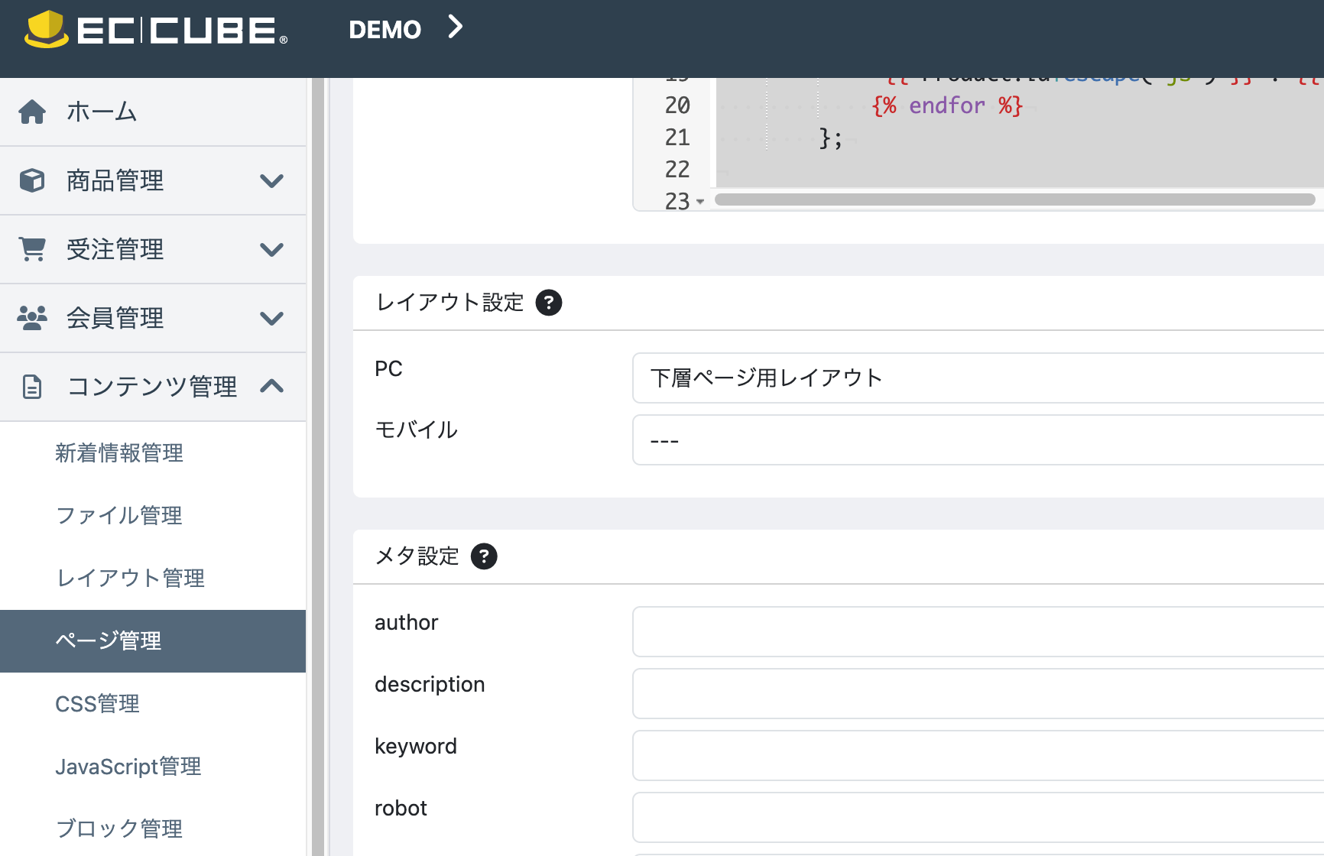
Task: Click the EC-CUBE logo
Action: [x=156, y=30]
